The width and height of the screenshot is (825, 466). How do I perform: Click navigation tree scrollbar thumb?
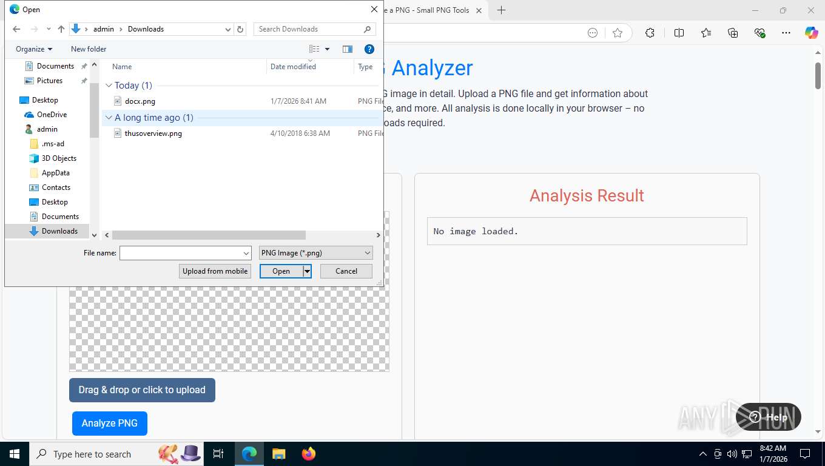[x=94, y=110]
